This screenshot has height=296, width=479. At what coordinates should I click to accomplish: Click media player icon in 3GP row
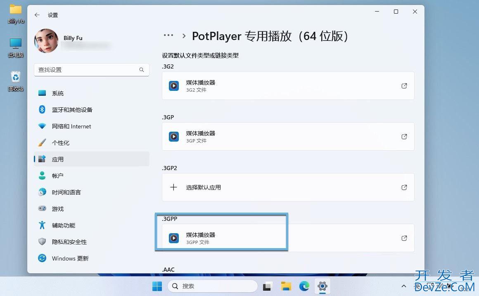[174, 137]
